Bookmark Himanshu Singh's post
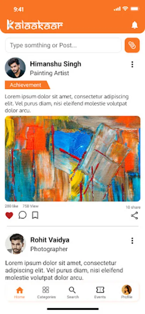This screenshot has height=314, width=145. coord(35,215)
